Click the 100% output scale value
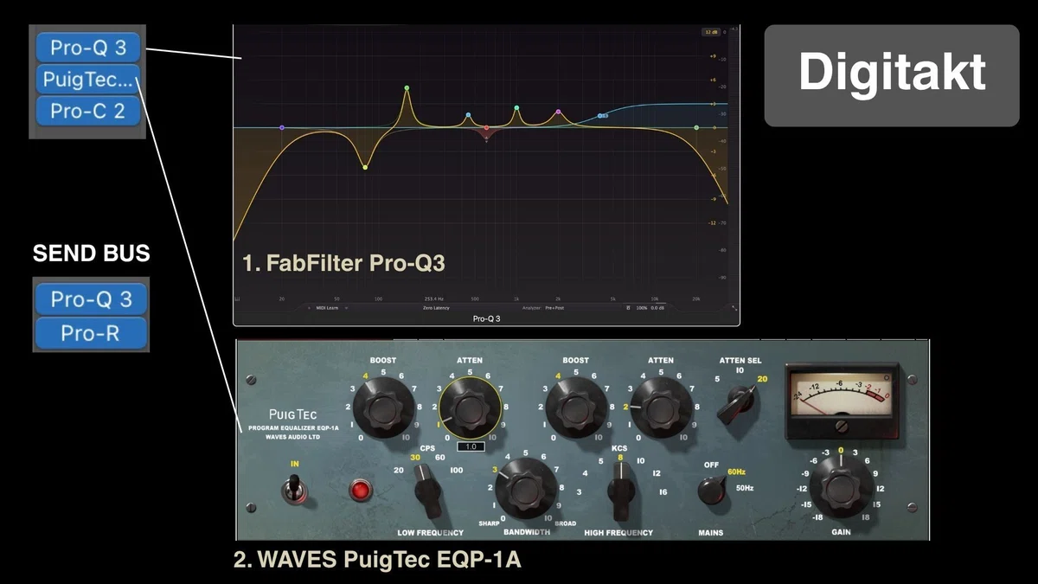The image size is (1038, 584). 643,307
